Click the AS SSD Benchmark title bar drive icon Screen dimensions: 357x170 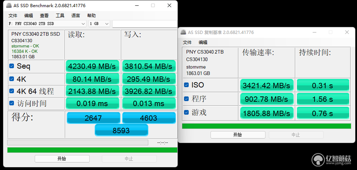coord(8,5)
